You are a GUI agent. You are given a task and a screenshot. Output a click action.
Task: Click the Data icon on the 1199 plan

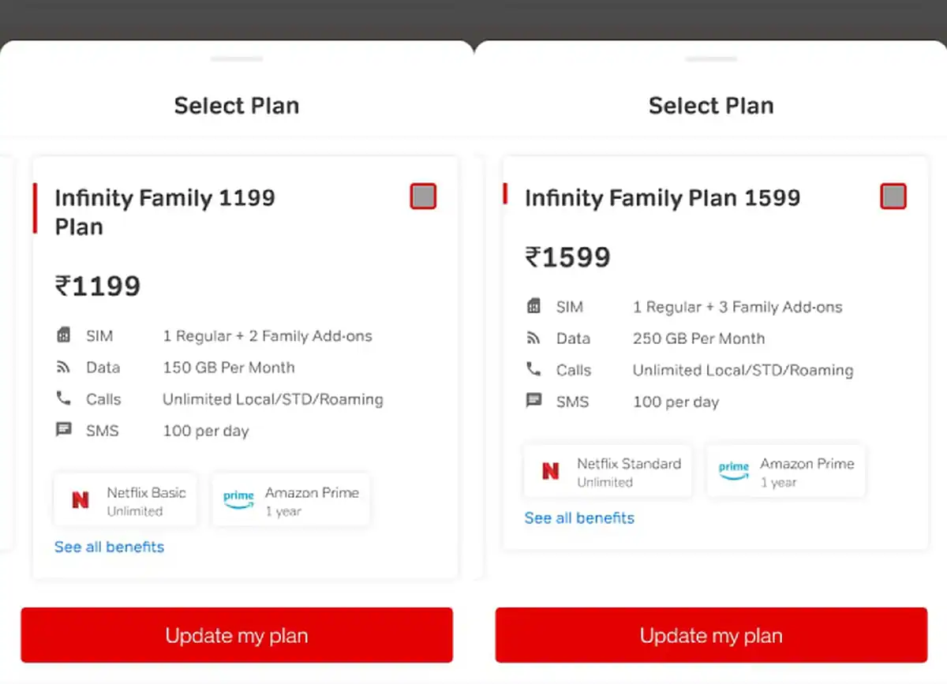pos(68,367)
